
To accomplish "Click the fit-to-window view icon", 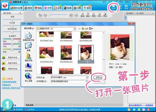I will pos(71,15).
